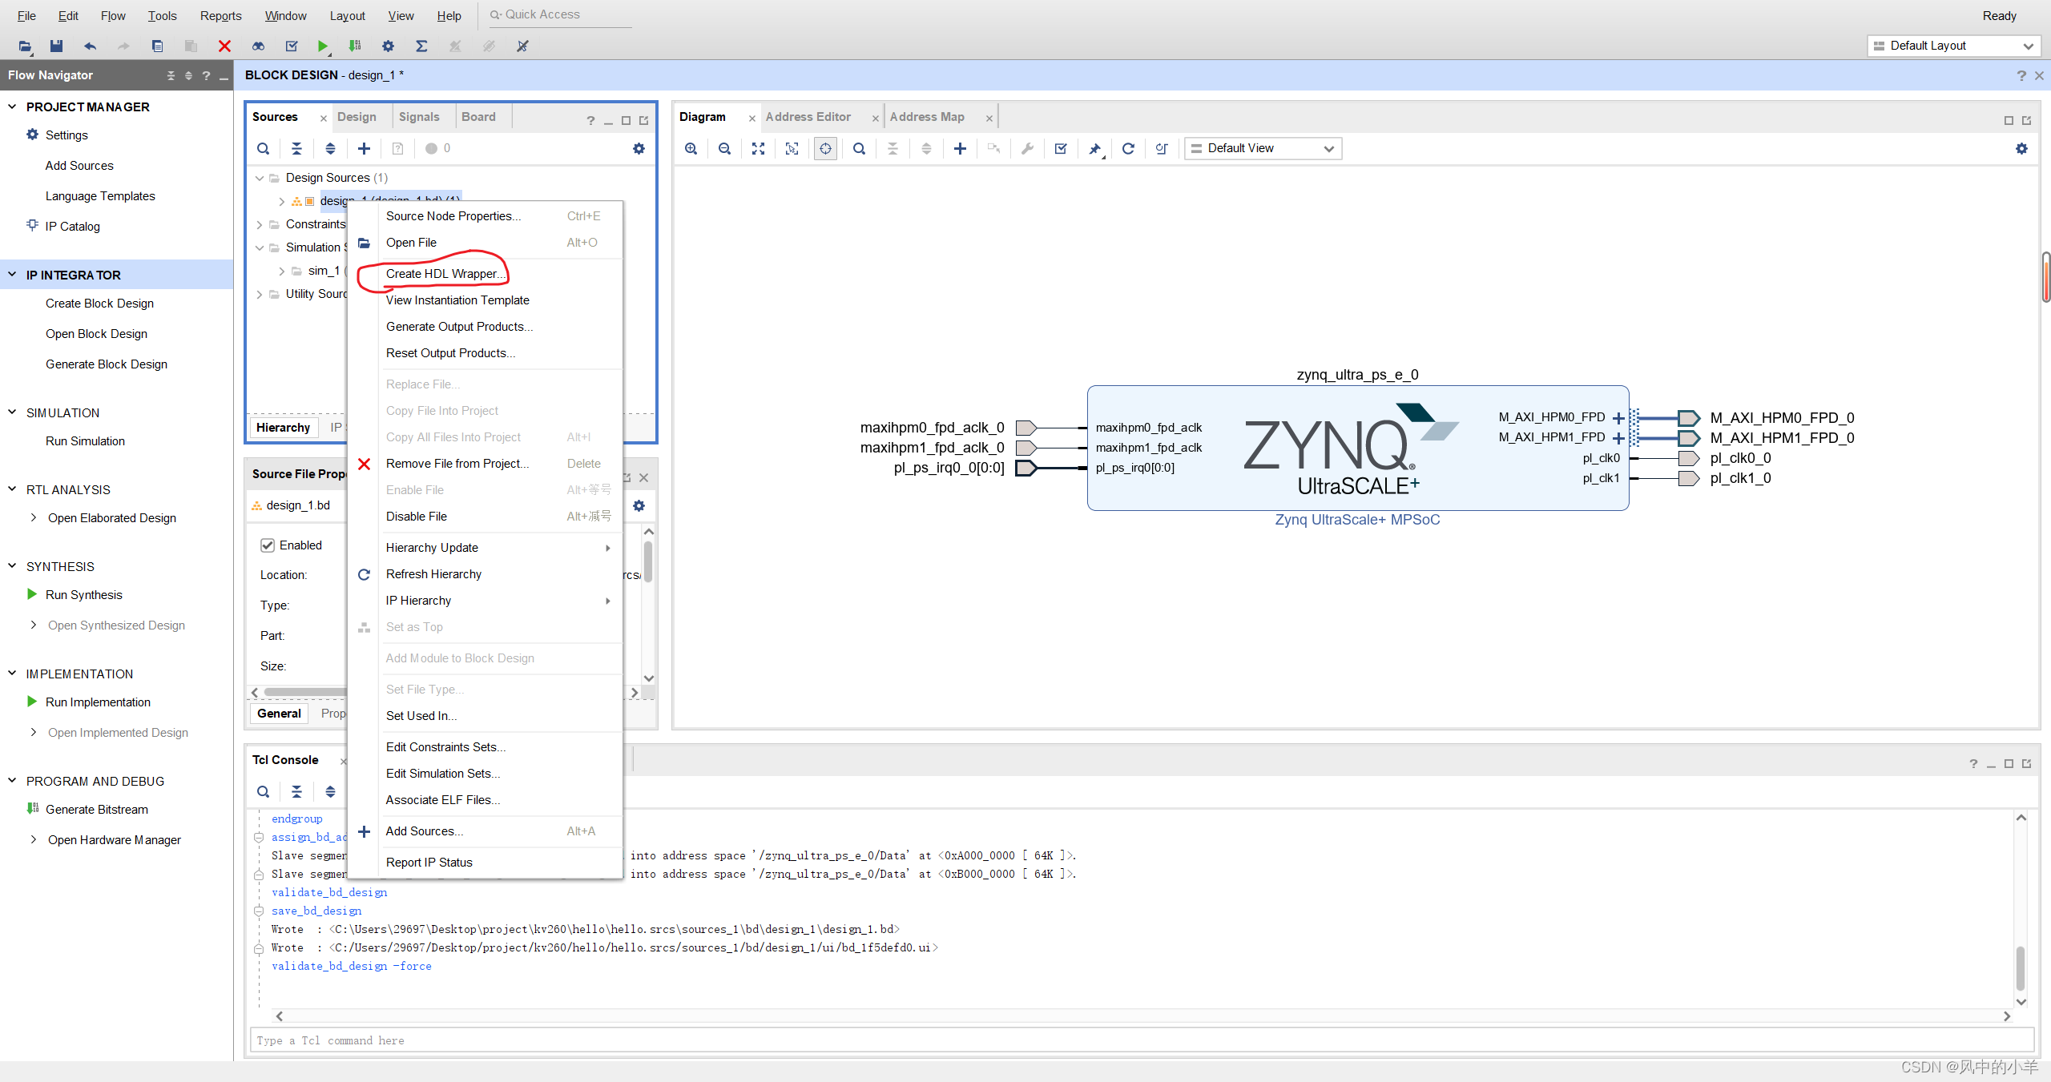Click Validate Design icon in Diagram toolbar

(1061, 148)
